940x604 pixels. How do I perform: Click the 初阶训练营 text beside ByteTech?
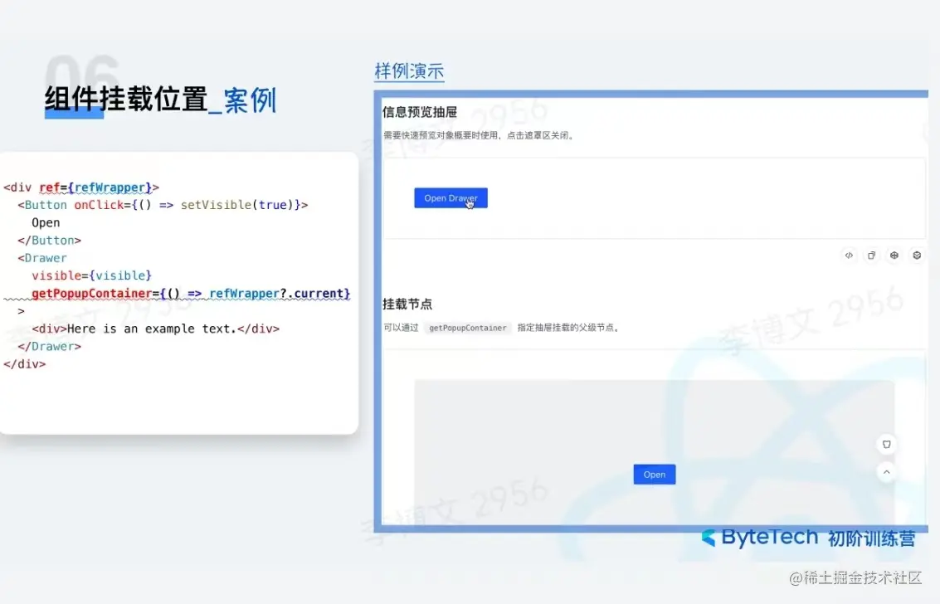[x=872, y=538]
